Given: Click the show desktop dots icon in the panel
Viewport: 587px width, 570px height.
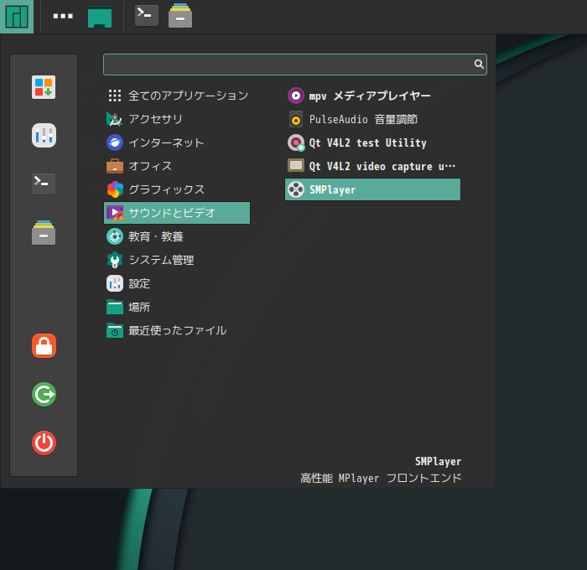Looking at the screenshot, I should (63, 16).
